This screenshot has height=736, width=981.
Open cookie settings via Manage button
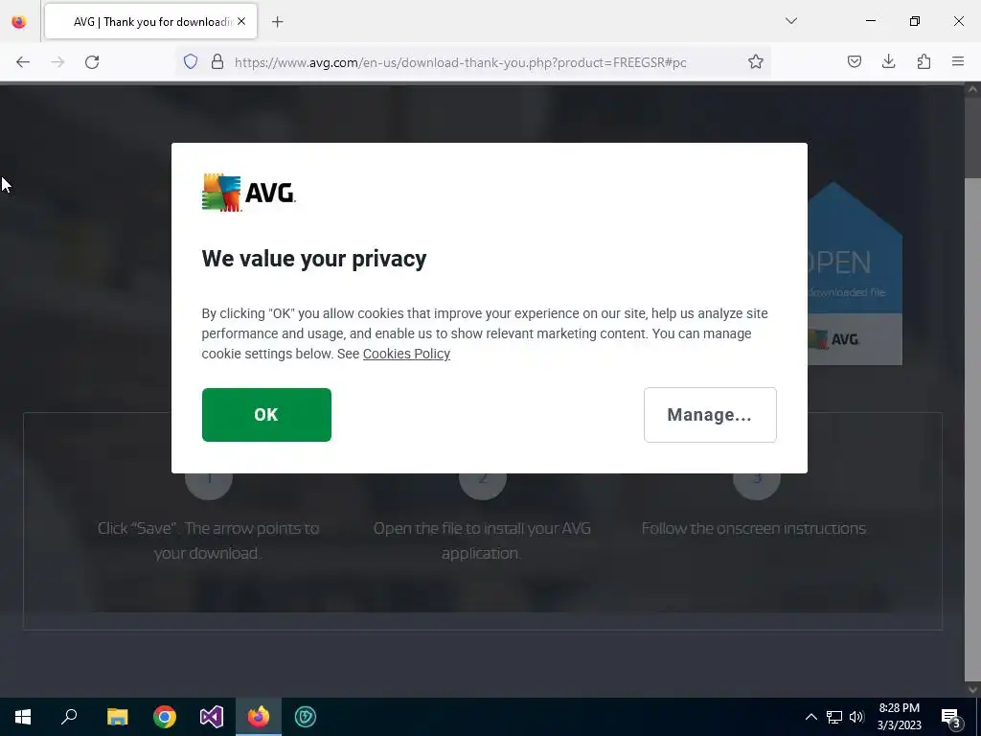coord(710,414)
